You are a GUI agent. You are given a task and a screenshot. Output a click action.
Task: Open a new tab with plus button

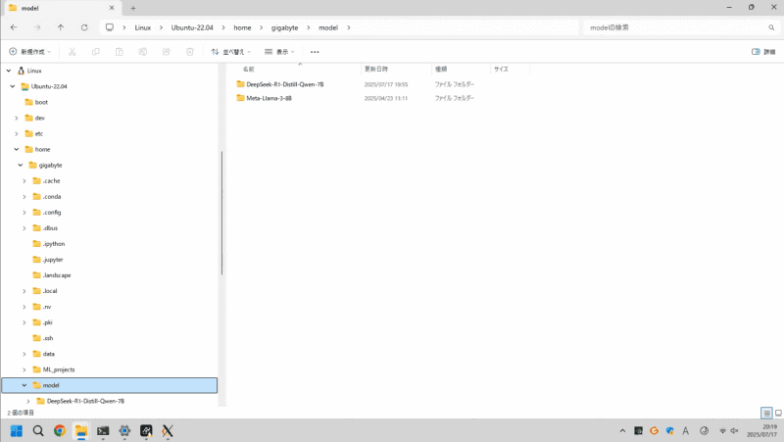click(133, 8)
